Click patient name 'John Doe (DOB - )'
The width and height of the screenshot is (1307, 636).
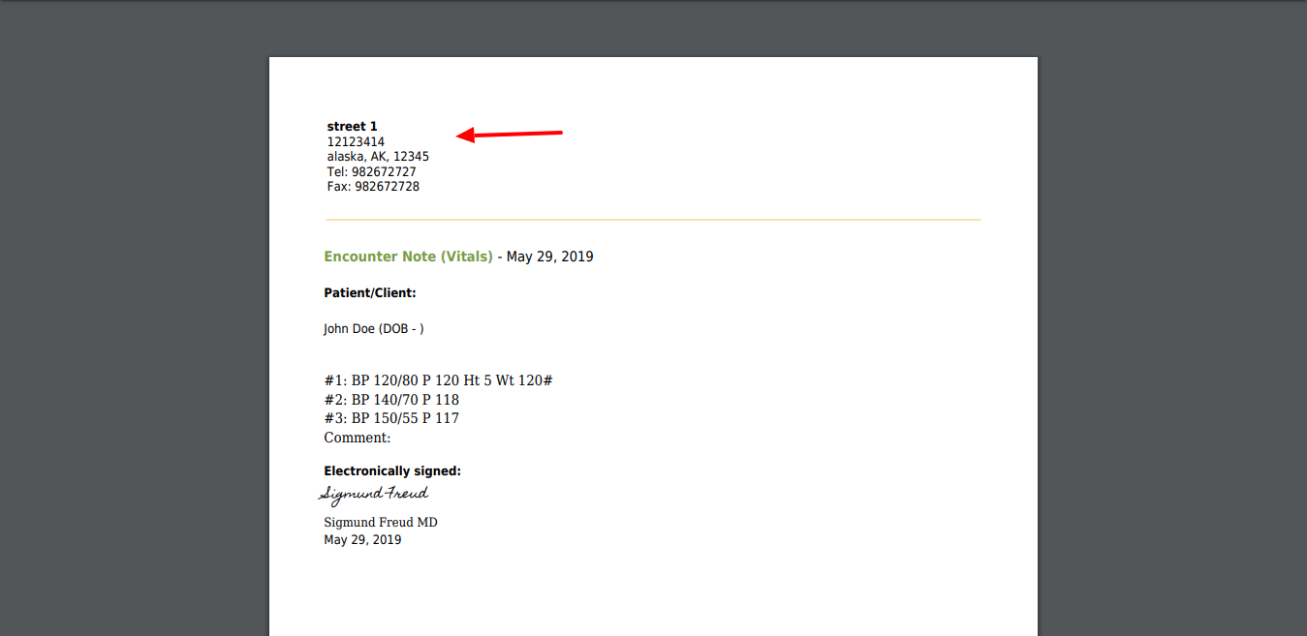pos(374,329)
